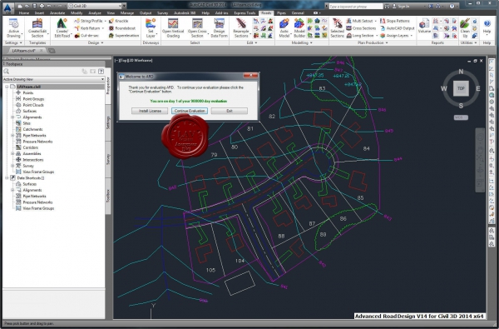Collapse the Data Shortcuts tree node

point(7,178)
